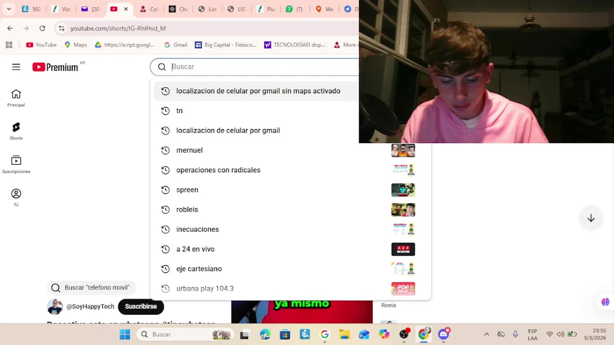Viewport: 614px width, 345px height.
Task: Open the YouTube bookmark
Action: pyautogui.click(x=41, y=45)
